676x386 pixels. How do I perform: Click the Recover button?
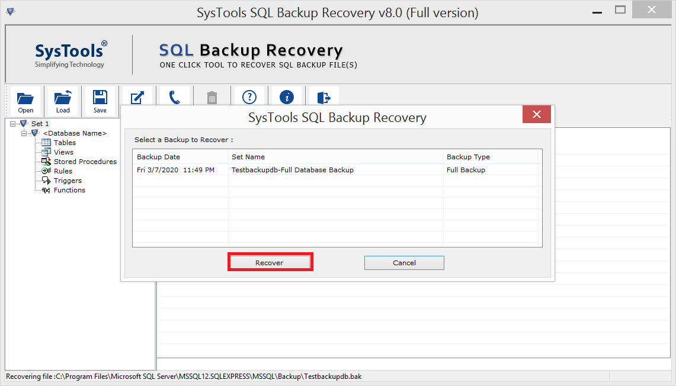click(270, 262)
